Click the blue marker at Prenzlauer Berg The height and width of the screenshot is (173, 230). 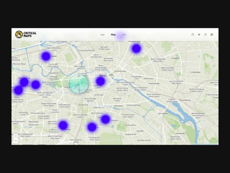(x=136, y=49)
